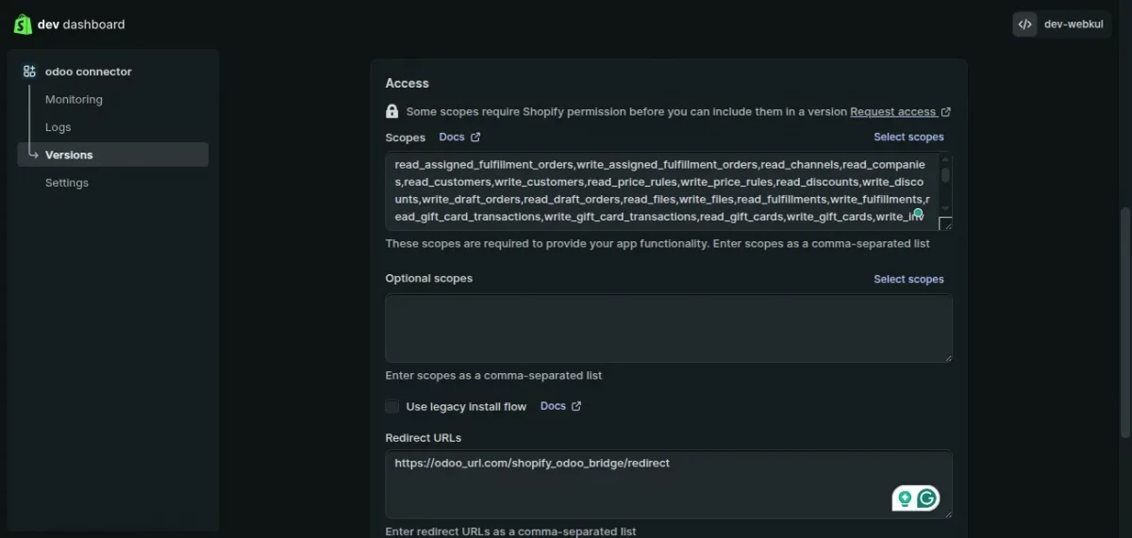Open Docs link beside Use legacy install flow
This screenshot has width=1132, height=538.
tap(553, 407)
